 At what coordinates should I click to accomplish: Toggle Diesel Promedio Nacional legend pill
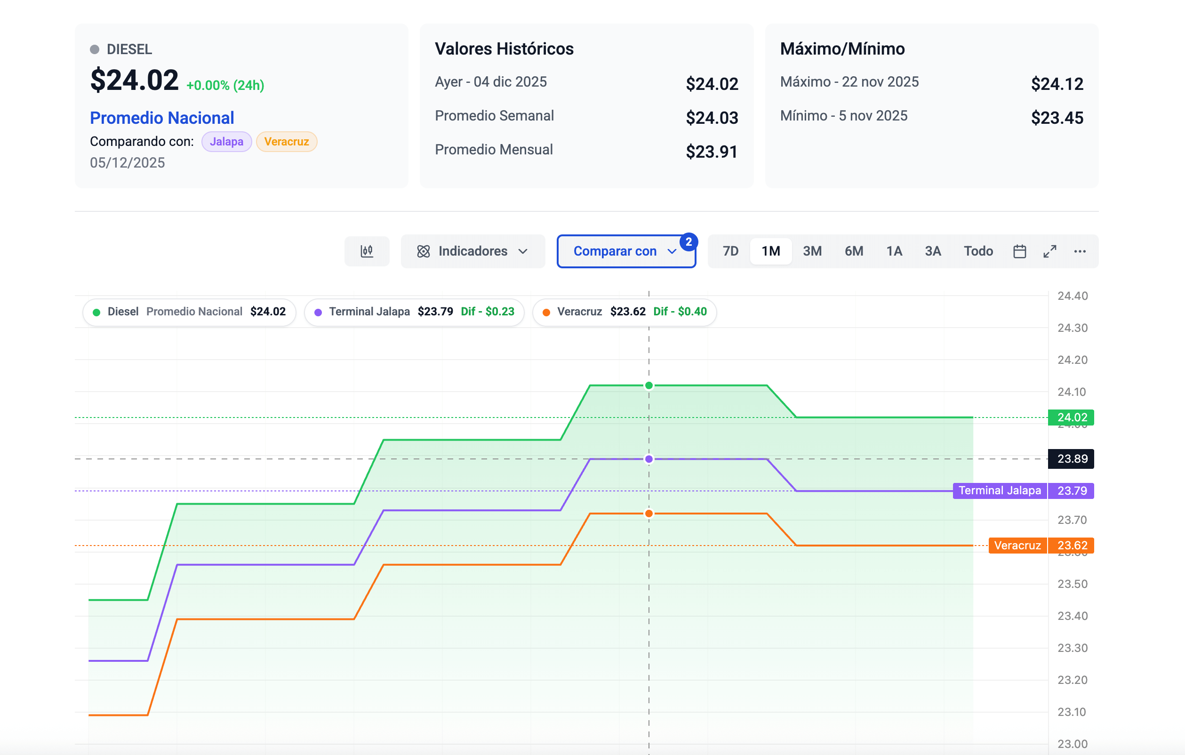pos(190,312)
